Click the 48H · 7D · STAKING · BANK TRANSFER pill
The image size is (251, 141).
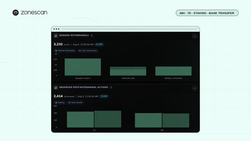coord(207,13)
